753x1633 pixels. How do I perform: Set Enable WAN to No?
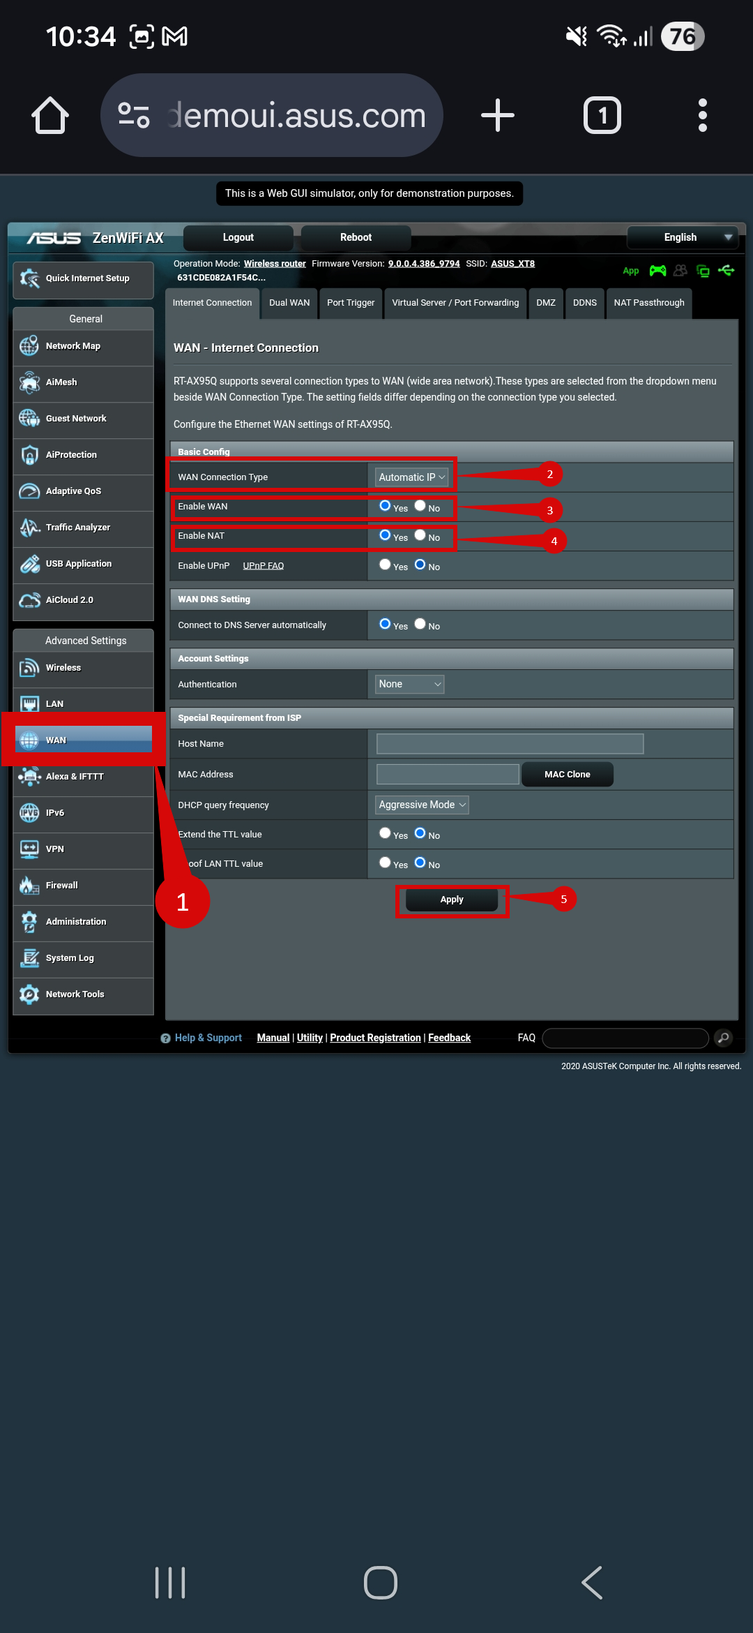(x=420, y=506)
